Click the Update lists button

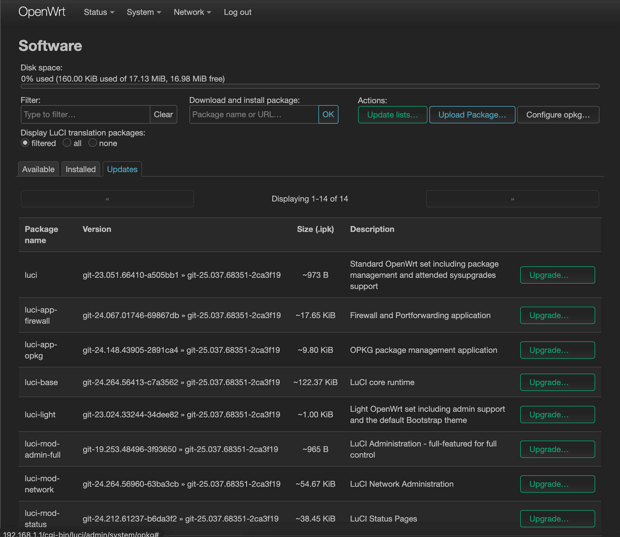392,115
